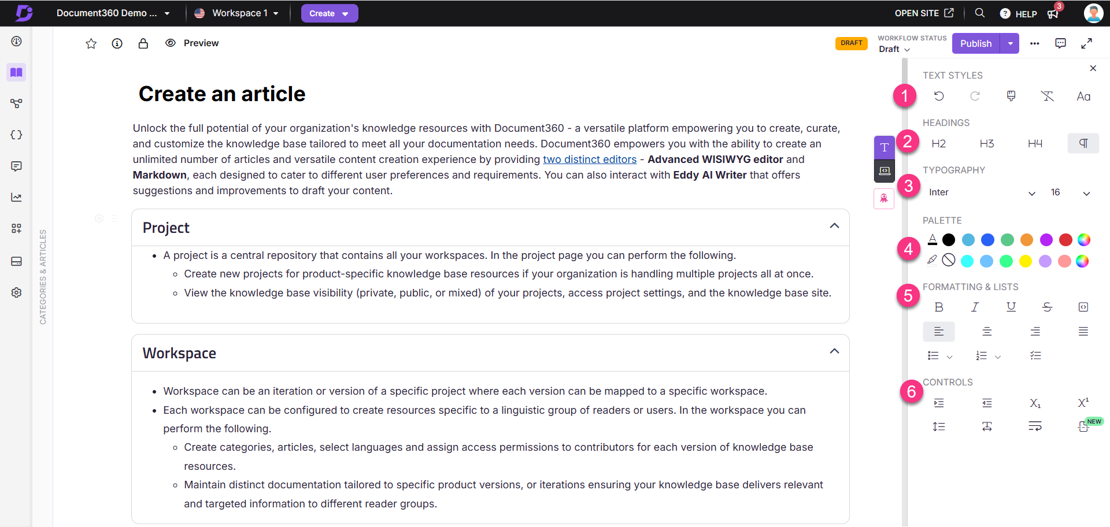Apply subscript formatting
Image resolution: width=1110 pixels, height=527 pixels.
1035,403
